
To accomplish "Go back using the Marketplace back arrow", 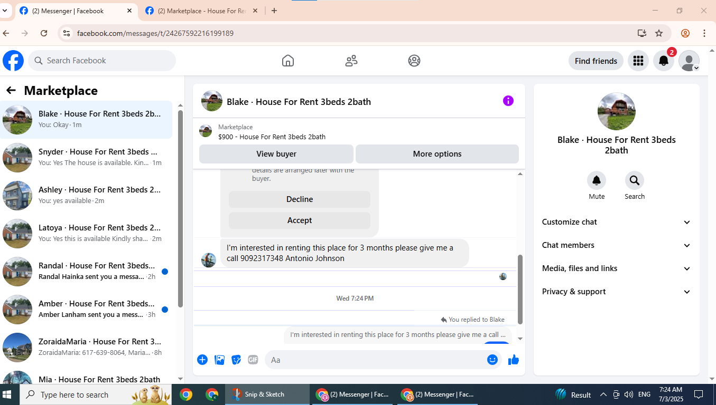I will (x=11, y=90).
